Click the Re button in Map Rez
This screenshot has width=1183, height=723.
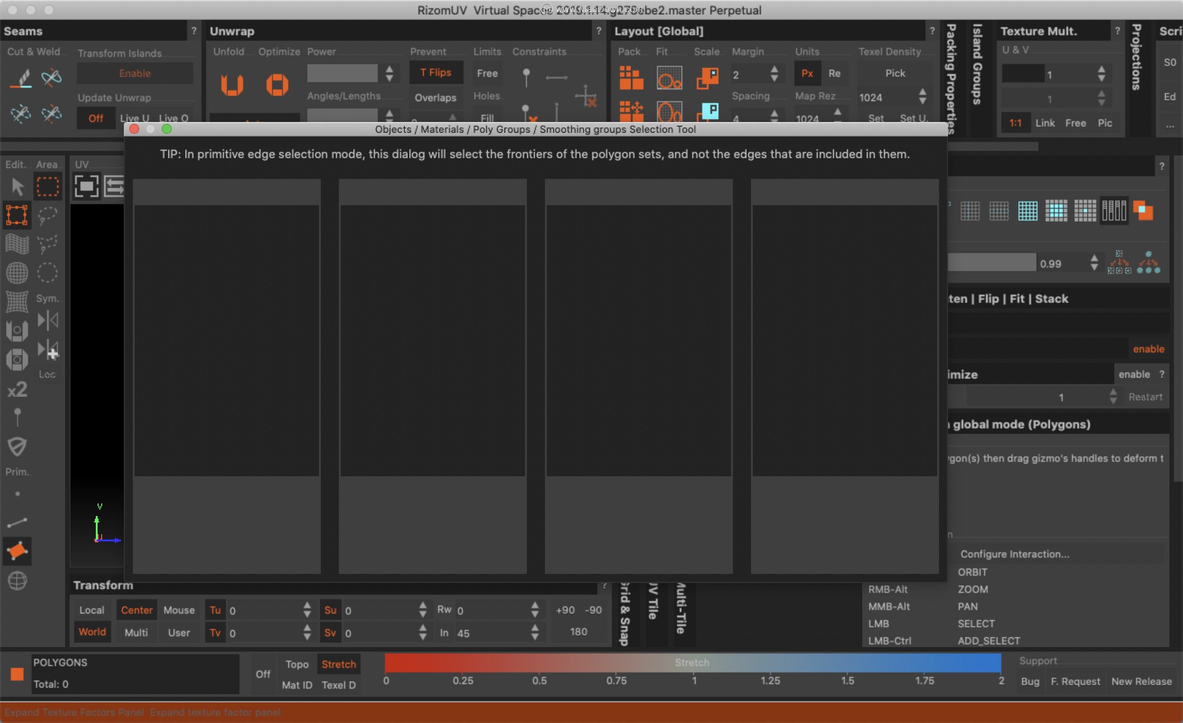coord(831,74)
